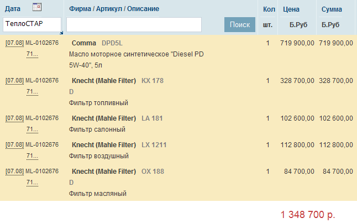
Task: Expand 71... link in LA 181 row
Action: (x=32, y=129)
